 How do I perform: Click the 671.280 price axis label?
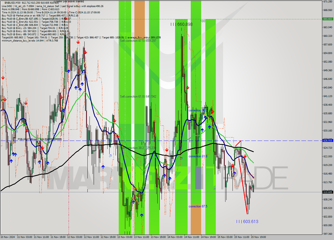point(328,2)
